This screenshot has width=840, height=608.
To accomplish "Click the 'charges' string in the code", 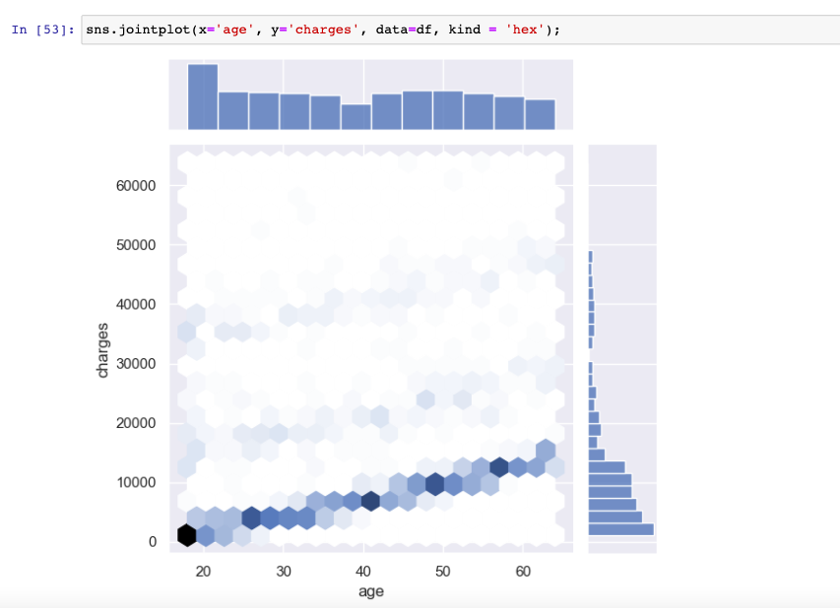I will pos(323,30).
